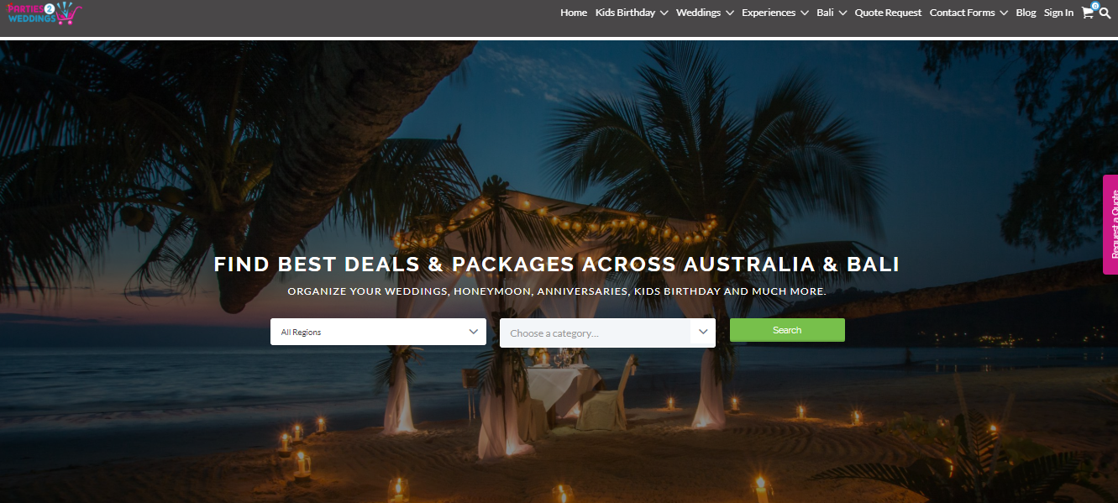The width and height of the screenshot is (1118, 503).
Task: Expand the Bali menu chevron
Action: click(842, 13)
